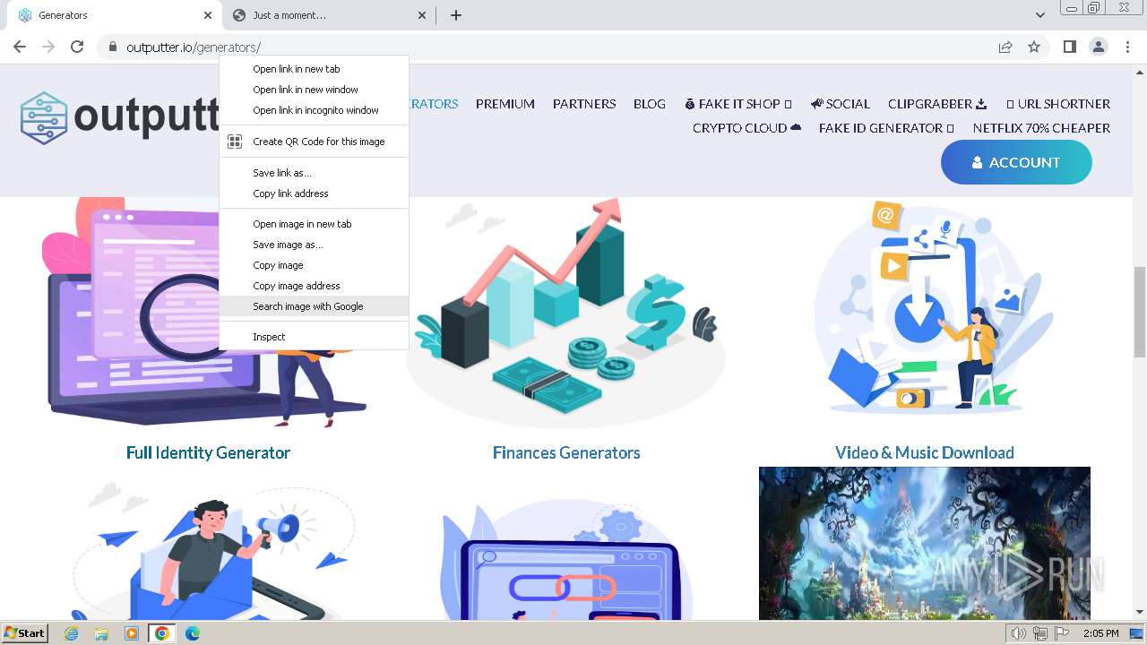The image size is (1147, 645).
Task: Open Microsoft Edge from the taskbar
Action: 193,633
